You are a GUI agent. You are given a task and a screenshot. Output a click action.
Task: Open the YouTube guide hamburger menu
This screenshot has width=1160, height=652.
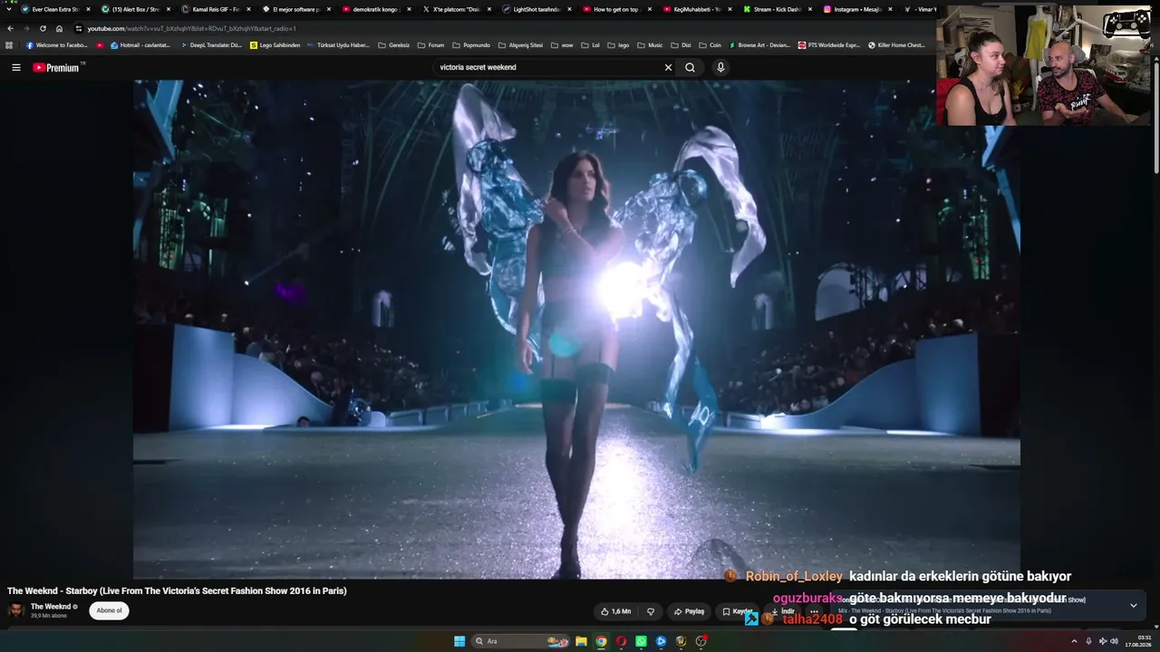pos(16,67)
